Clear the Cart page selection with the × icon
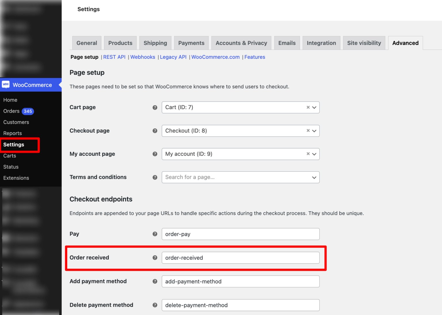 pyautogui.click(x=308, y=107)
